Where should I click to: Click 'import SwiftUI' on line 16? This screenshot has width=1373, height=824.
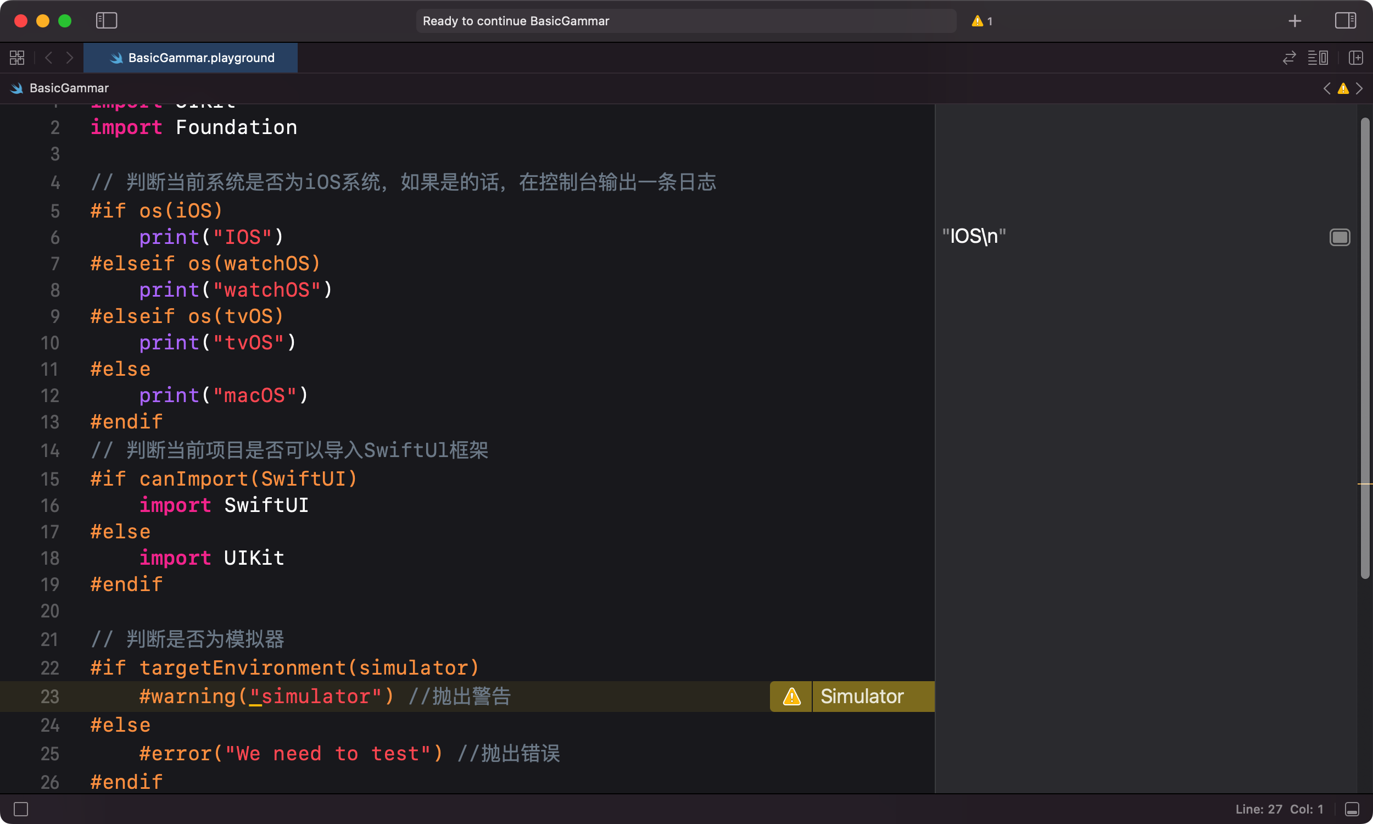[224, 505]
